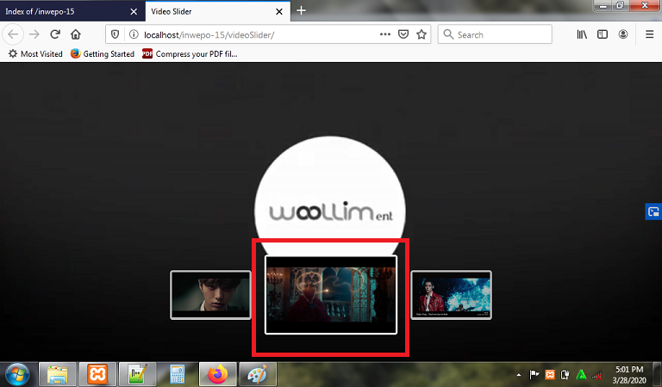Open the Firefox hamburger menu
Screen dimensions: 662x387
pos(650,34)
